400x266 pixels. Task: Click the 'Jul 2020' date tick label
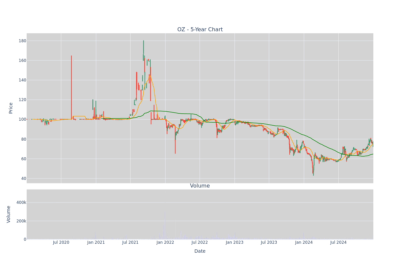[x=61, y=242]
